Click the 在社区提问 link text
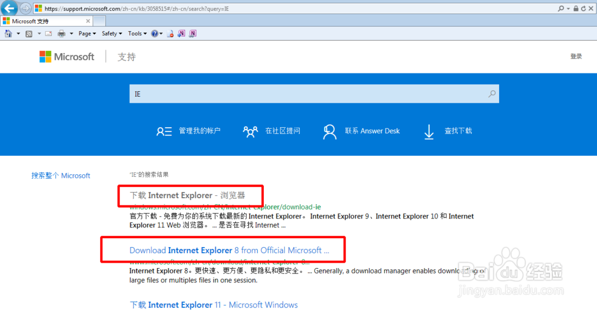The image size is (597, 311). pos(282,131)
